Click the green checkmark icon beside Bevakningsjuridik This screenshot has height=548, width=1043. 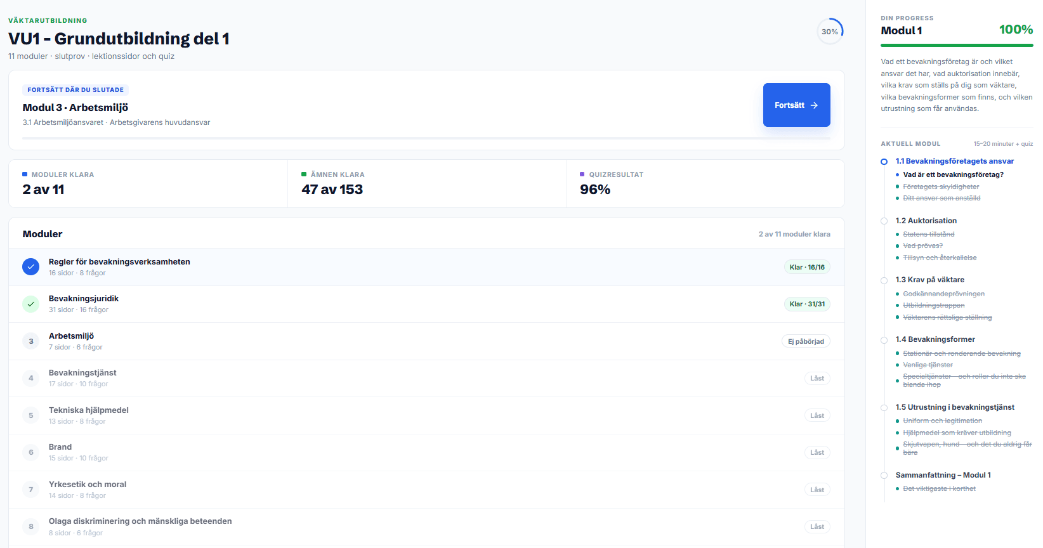(x=30, y=304)
